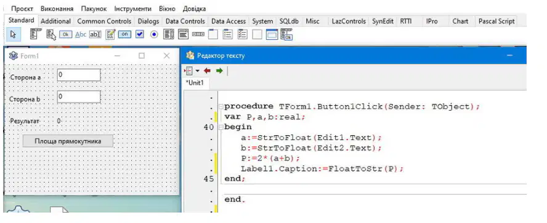Open the Проєкт menu
The height and width of the screenshot is (223, 547).
coord(22,9)
